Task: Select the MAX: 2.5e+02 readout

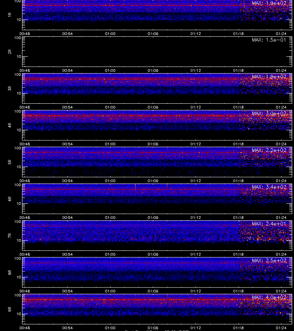Action: [x=269, y=261]
